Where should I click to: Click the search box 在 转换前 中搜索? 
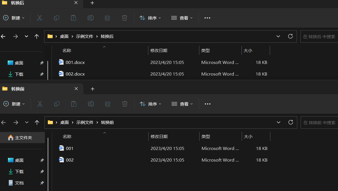pos(319,123)
